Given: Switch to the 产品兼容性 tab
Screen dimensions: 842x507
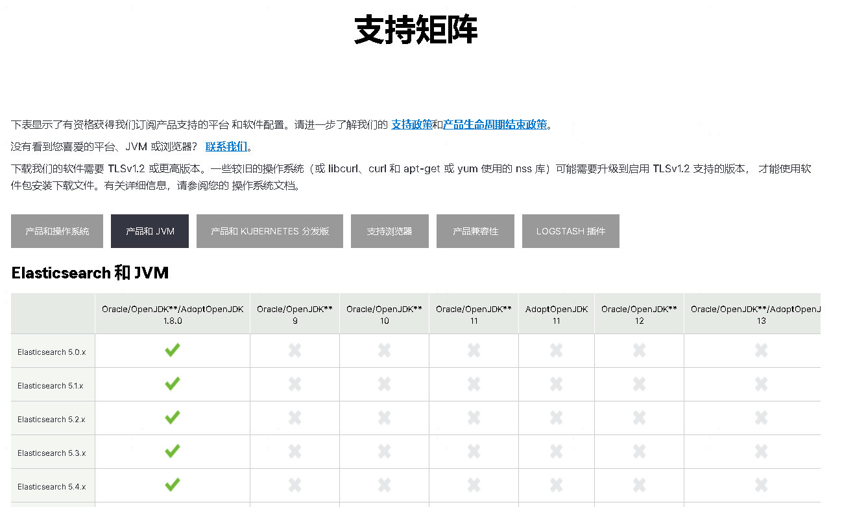Looking at the screenshot, I should (x=475, y=231).
